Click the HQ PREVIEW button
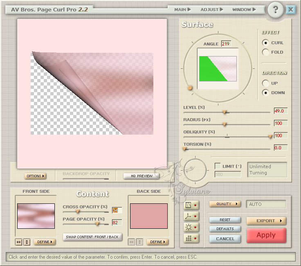This screenshot has height=266, width=301. [142, 176]
